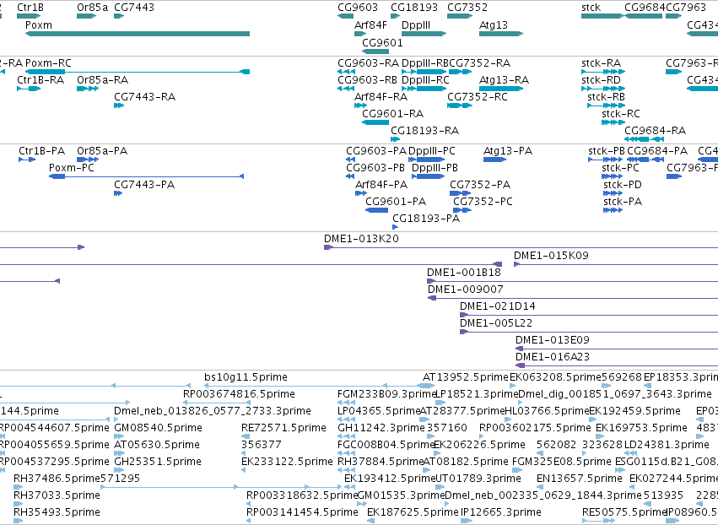The height and width of the screenshot is (525, 718).
Task: Select the CG7352-RC transcript label
Action: tap(478, 97)
